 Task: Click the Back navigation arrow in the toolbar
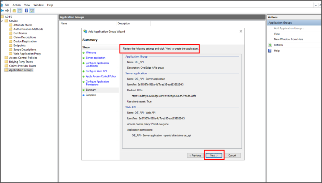click(x=2, y=10)
